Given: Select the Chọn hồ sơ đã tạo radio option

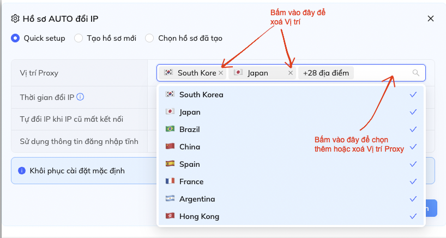Looking at the screenshot, I should 149,38.
